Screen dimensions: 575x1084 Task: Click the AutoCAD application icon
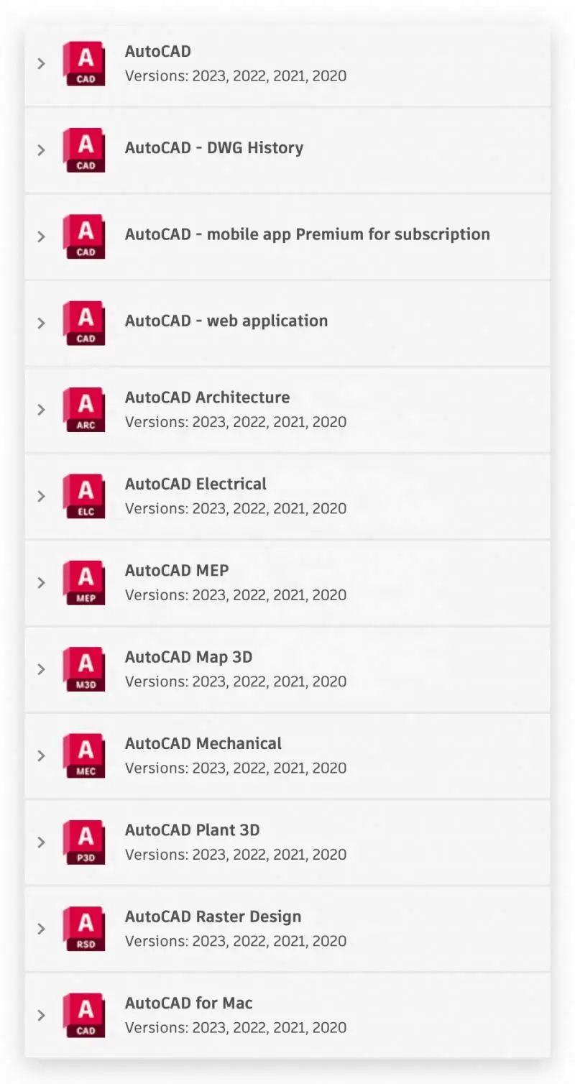83,63
